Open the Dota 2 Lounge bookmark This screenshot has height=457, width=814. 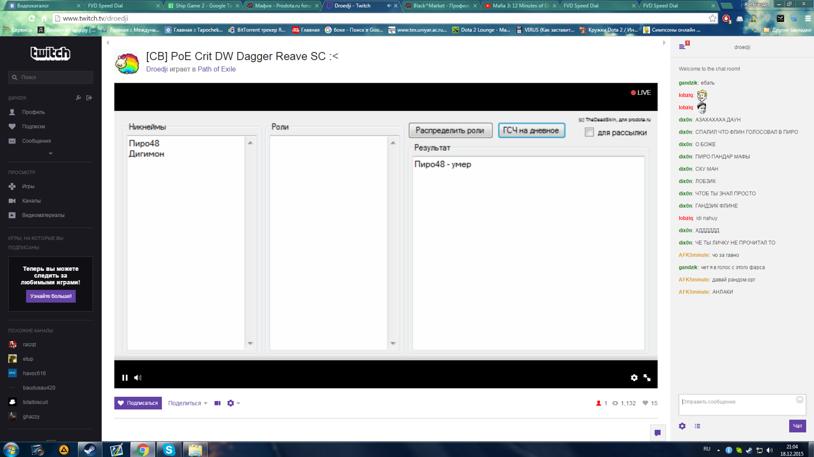tap(481, 30)
